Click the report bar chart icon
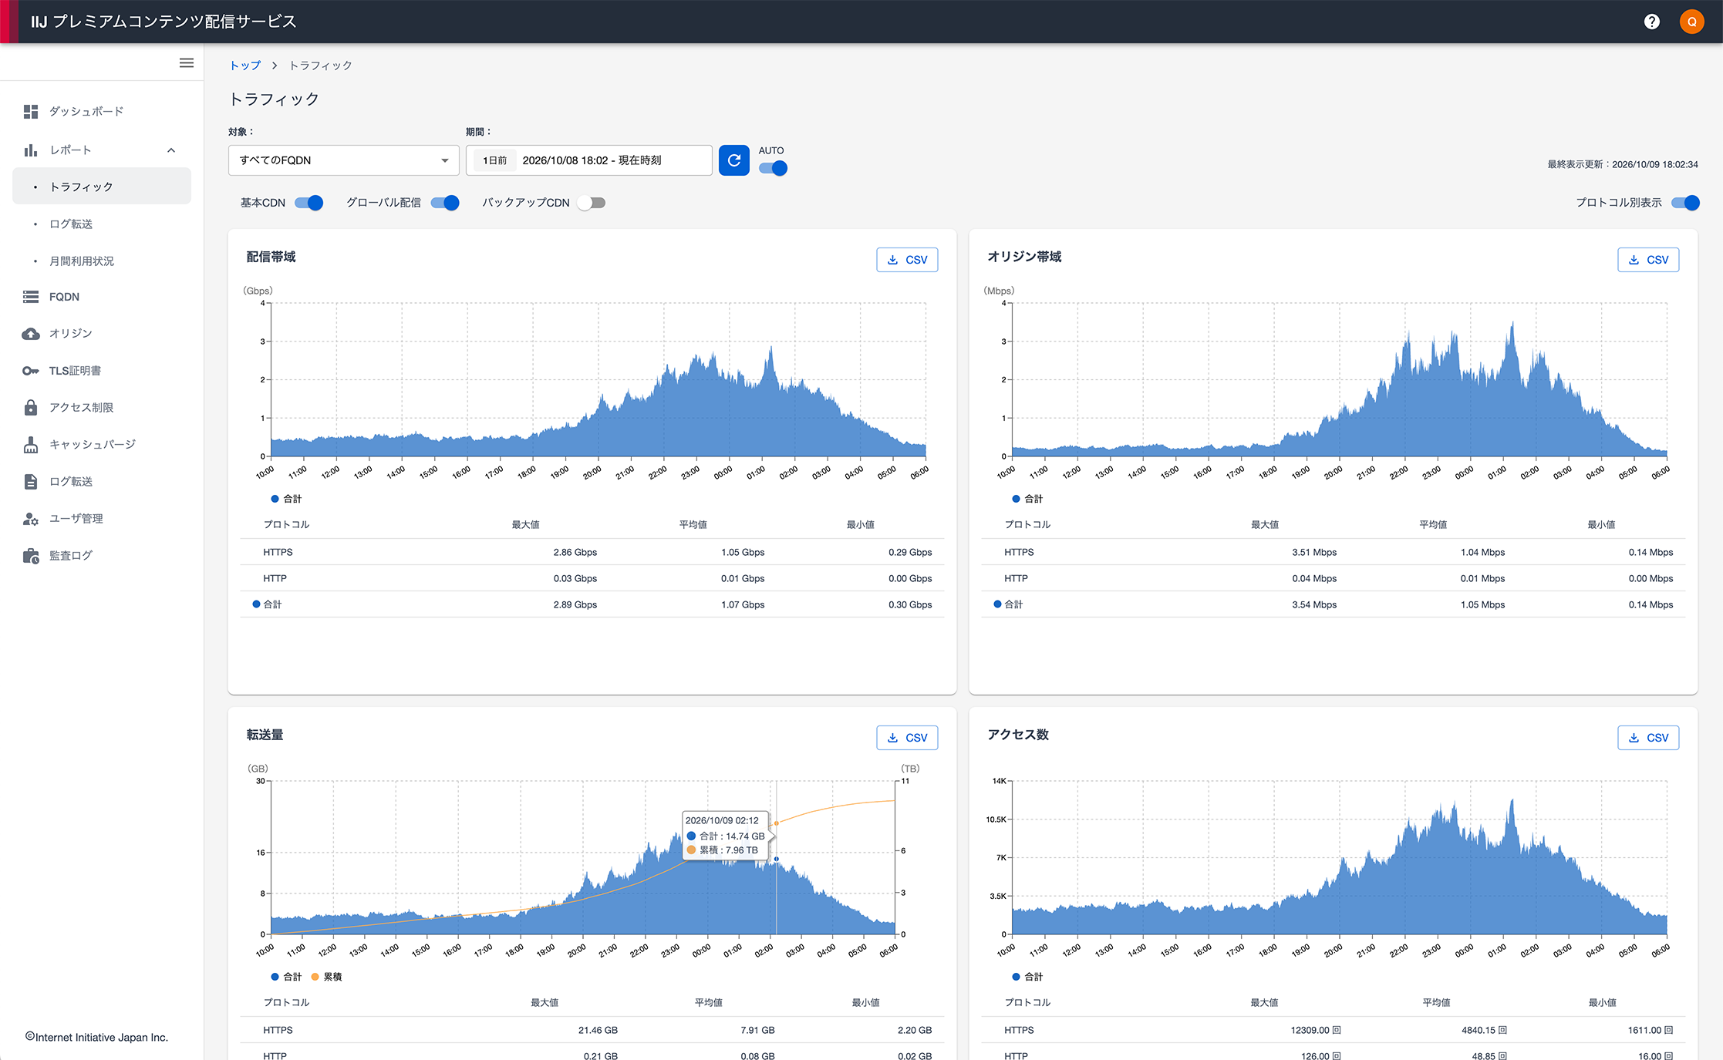1723x1060 pixels. (31, 150)
